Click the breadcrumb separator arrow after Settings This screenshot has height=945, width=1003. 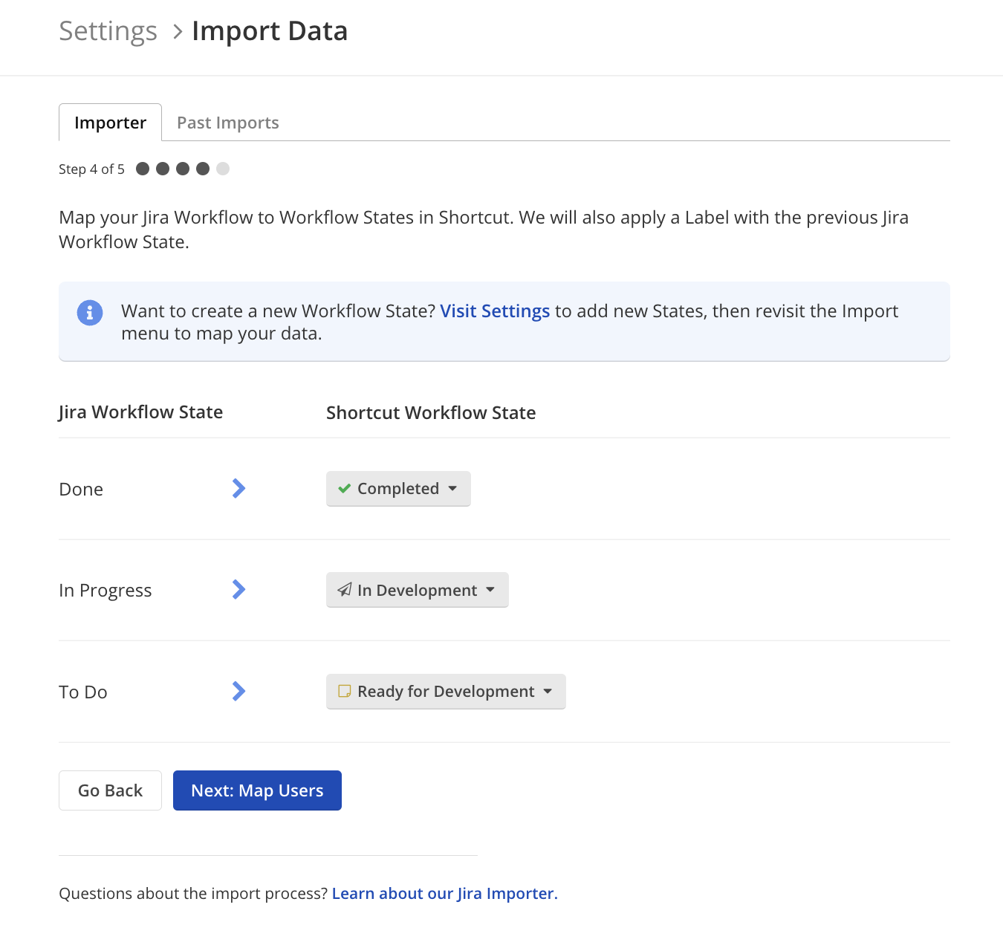coord(178,32)
